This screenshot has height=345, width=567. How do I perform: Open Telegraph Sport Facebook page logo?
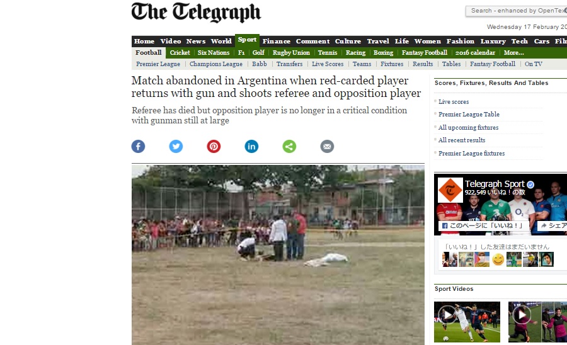450,189
